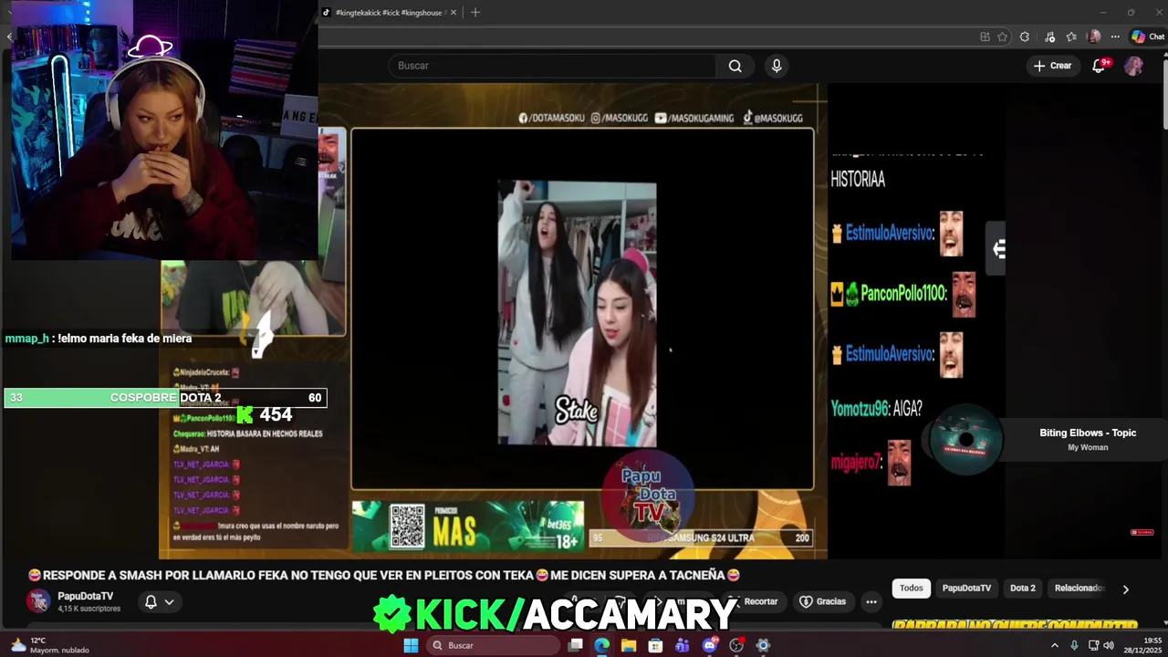Open Microsoft Teams from taskbar
This screenshot has height=657, width=1168.
[x=683, y=645]
